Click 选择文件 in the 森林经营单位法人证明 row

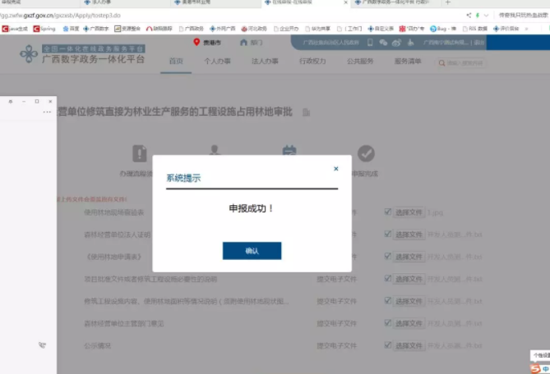pos(408,235)
